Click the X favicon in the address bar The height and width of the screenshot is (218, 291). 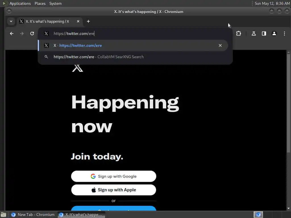46,33
